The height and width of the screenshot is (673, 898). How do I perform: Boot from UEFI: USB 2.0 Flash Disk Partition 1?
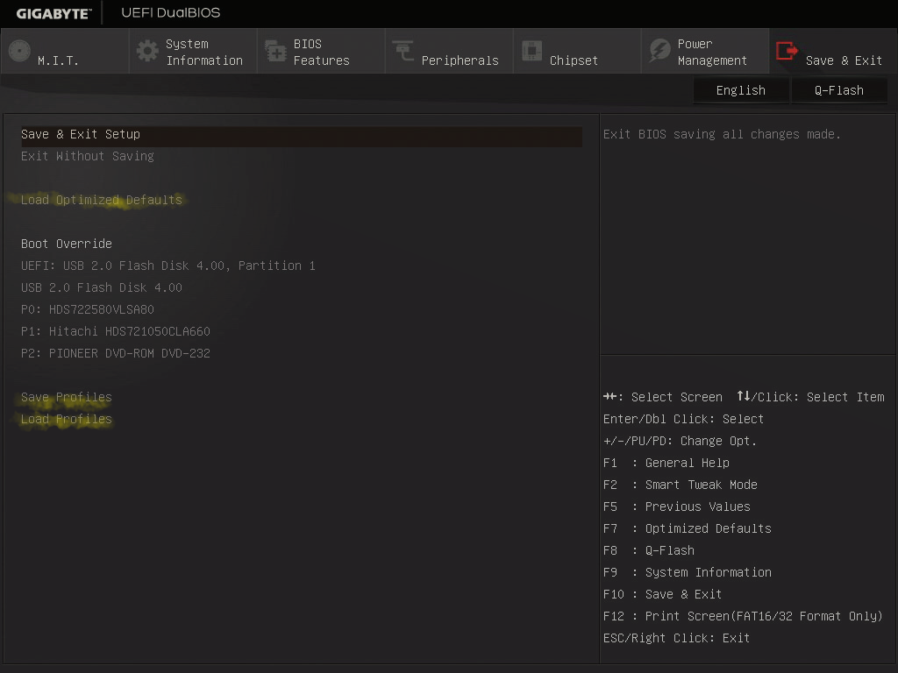coord(167,266)
